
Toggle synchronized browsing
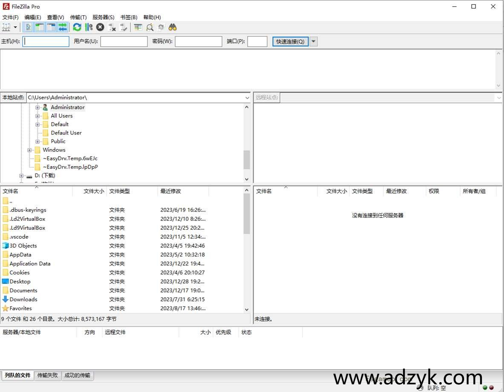(x=161, y=27)
